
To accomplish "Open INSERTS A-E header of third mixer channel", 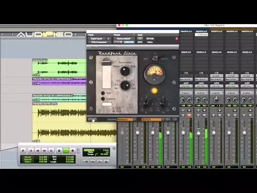I will [216, 32].
